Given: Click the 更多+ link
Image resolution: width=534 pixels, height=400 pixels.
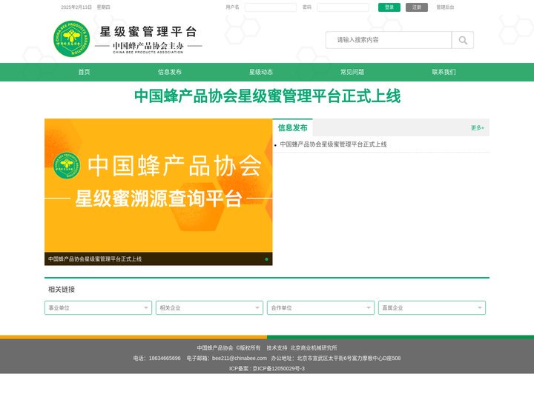Looking at the screenshot, I should point(477,128).
